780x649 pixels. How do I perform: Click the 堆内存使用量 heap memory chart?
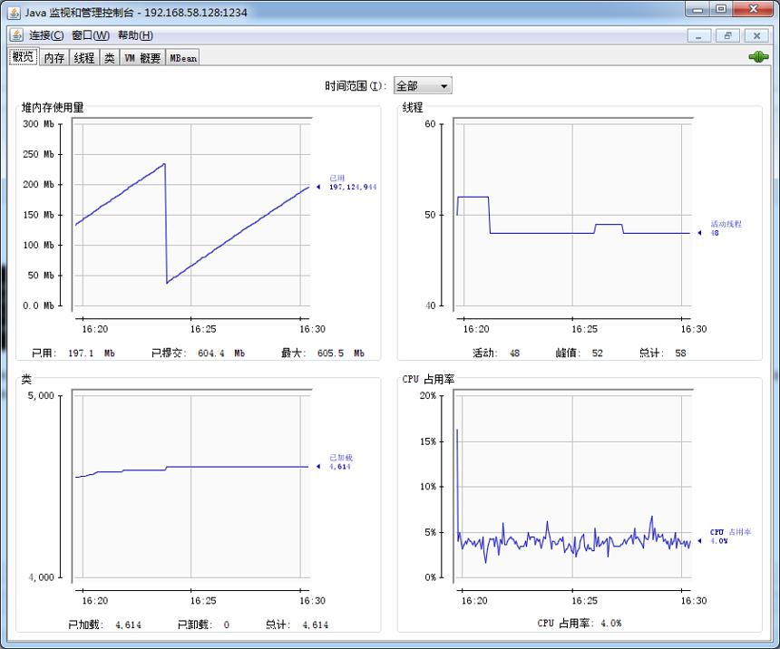pos(191,215)
